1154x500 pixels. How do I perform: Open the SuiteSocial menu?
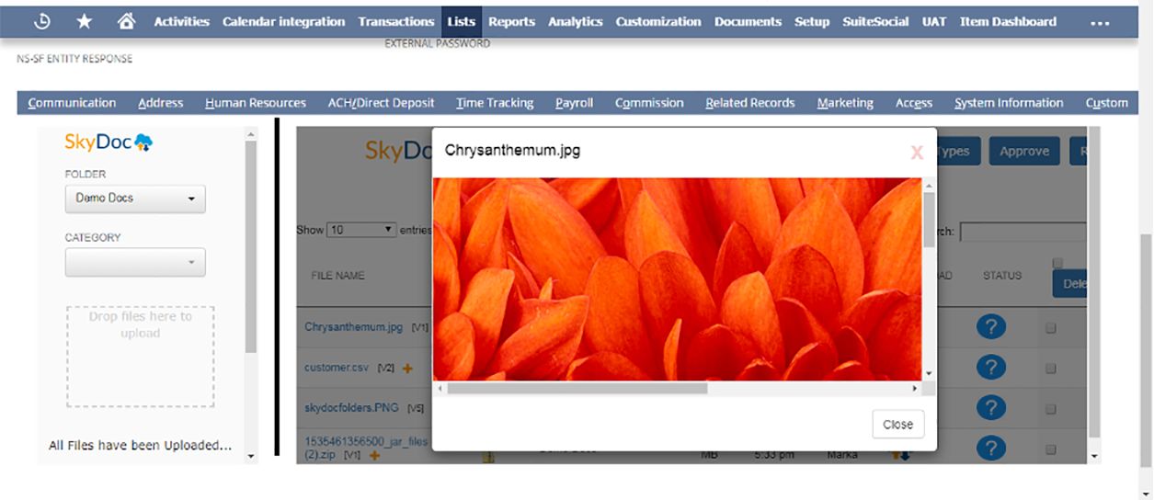click(x=875, y=21)
